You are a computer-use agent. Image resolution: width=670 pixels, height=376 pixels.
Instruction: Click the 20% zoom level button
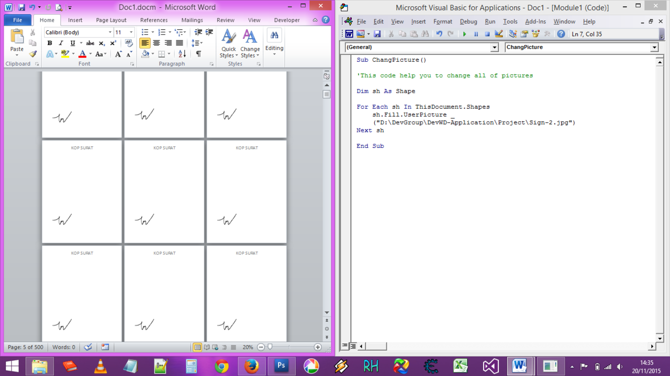[248, 347]
